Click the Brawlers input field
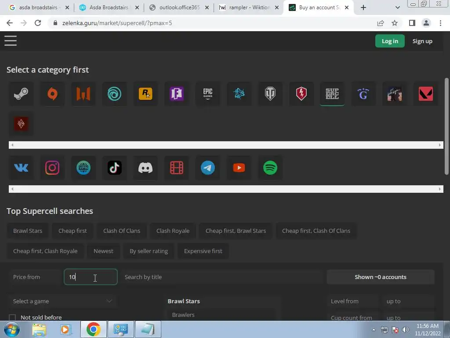 tap(221, 315)
